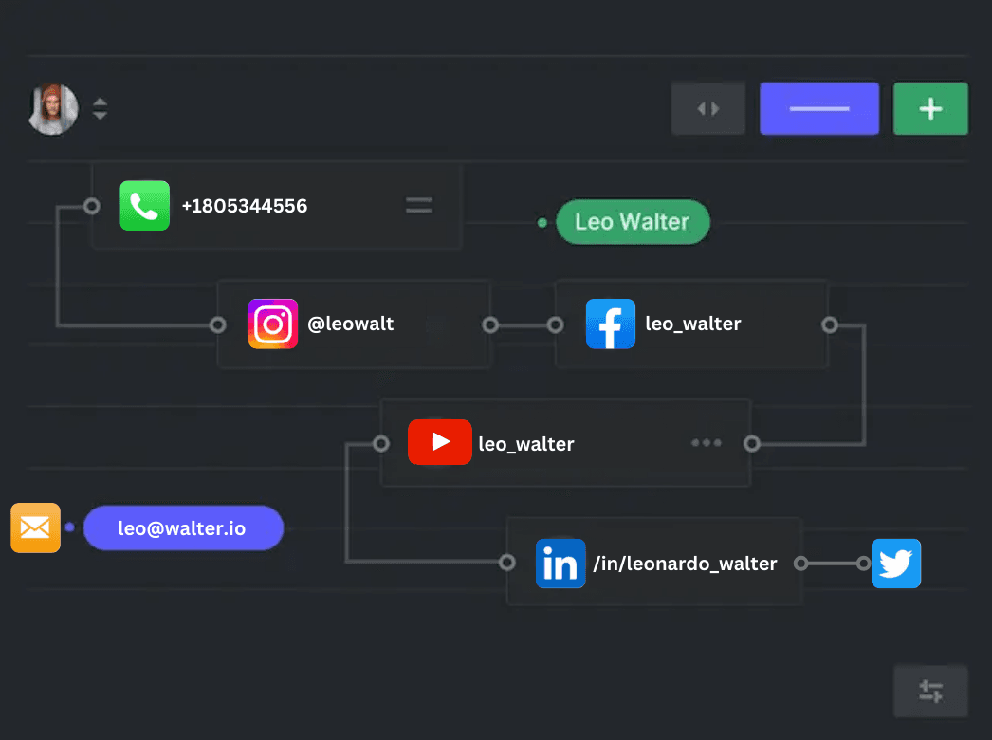
Task: Expand profile switcher arrows beside avatar
Action: click(x=100, y=109)
